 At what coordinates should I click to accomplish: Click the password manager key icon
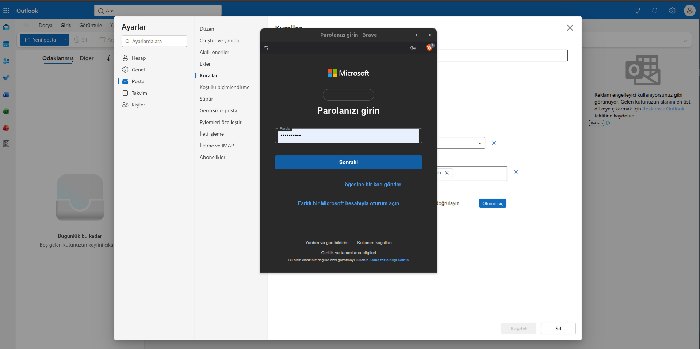413,48
